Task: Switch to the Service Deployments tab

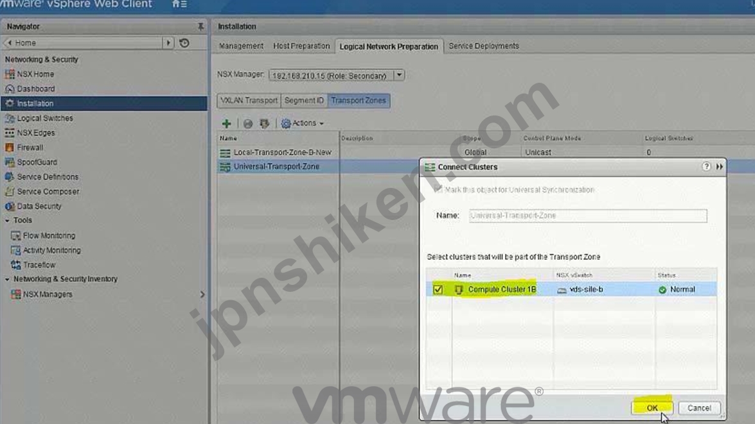Action: point(484,46)
